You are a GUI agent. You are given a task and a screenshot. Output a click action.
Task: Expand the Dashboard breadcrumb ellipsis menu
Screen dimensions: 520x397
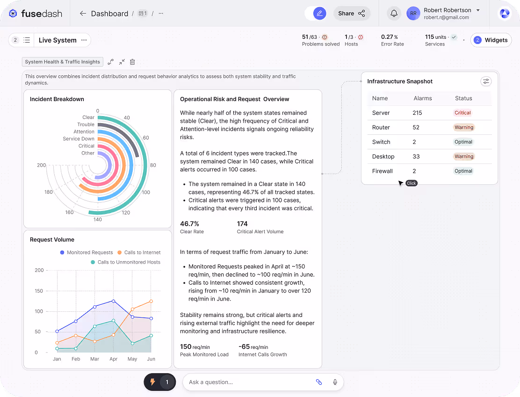(x=160, y=14)
